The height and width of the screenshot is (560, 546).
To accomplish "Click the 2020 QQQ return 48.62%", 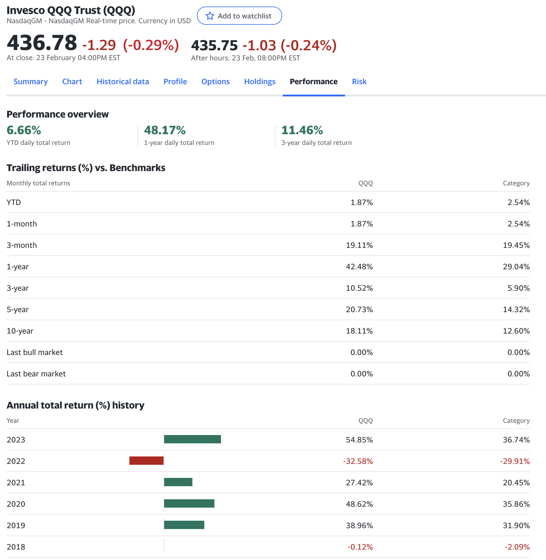I will pos(359,504).
